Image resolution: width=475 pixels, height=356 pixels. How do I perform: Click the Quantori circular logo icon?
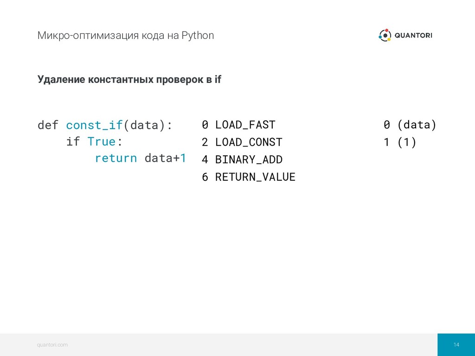[x=385, y=35]
